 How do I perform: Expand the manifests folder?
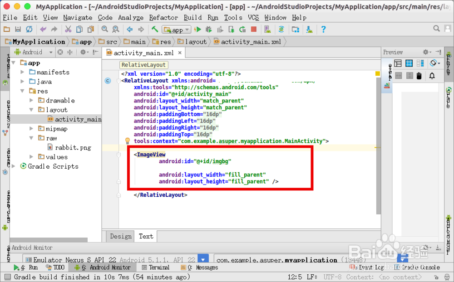[x=22, y=72]
